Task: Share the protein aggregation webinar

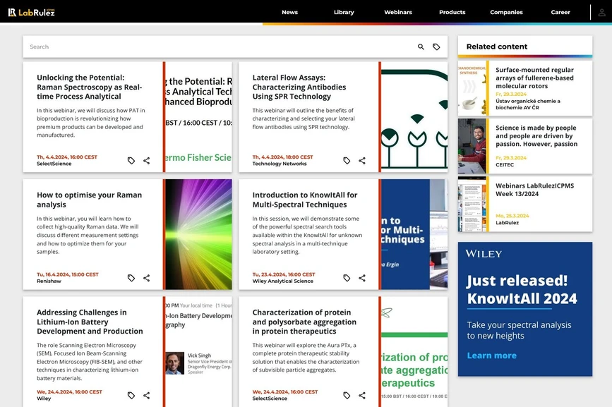Action: point(362,395)
